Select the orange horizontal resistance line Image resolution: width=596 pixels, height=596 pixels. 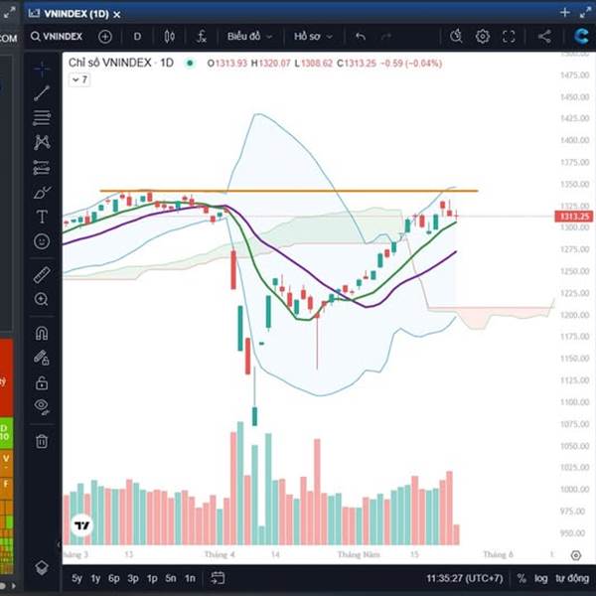pyautogui.click(x=288, y=191)
